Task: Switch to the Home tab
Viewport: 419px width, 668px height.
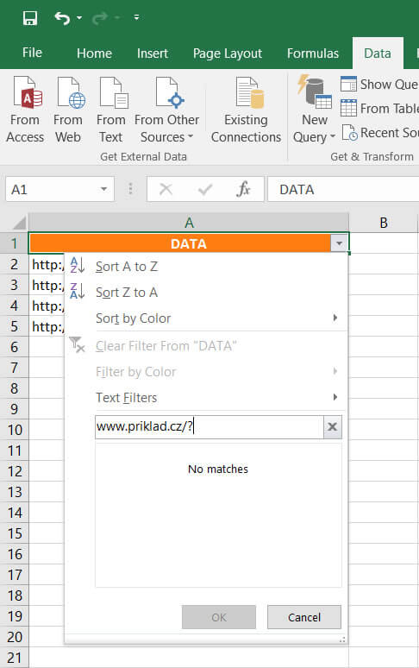Action: point(95,54)
